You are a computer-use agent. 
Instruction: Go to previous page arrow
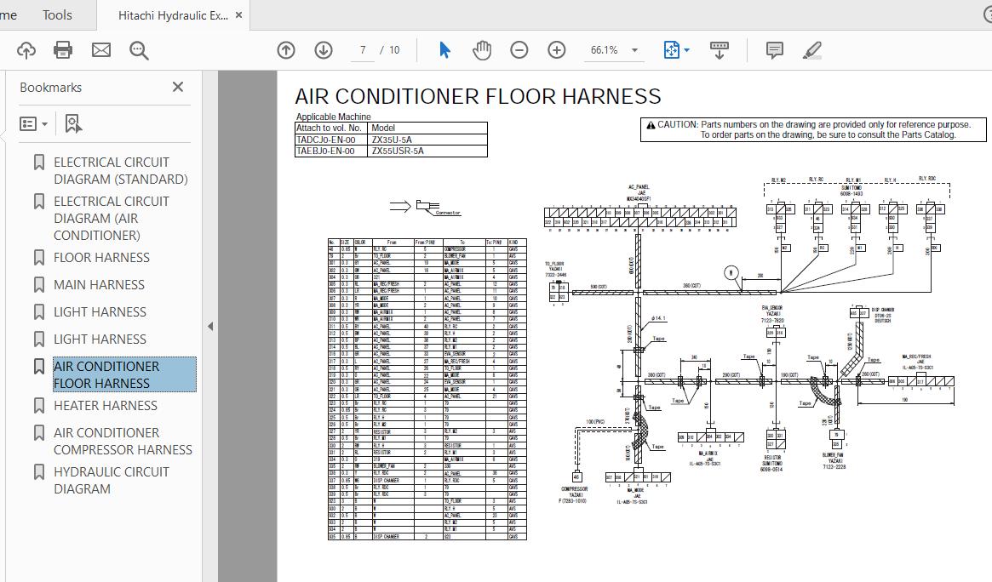[286, 50]
